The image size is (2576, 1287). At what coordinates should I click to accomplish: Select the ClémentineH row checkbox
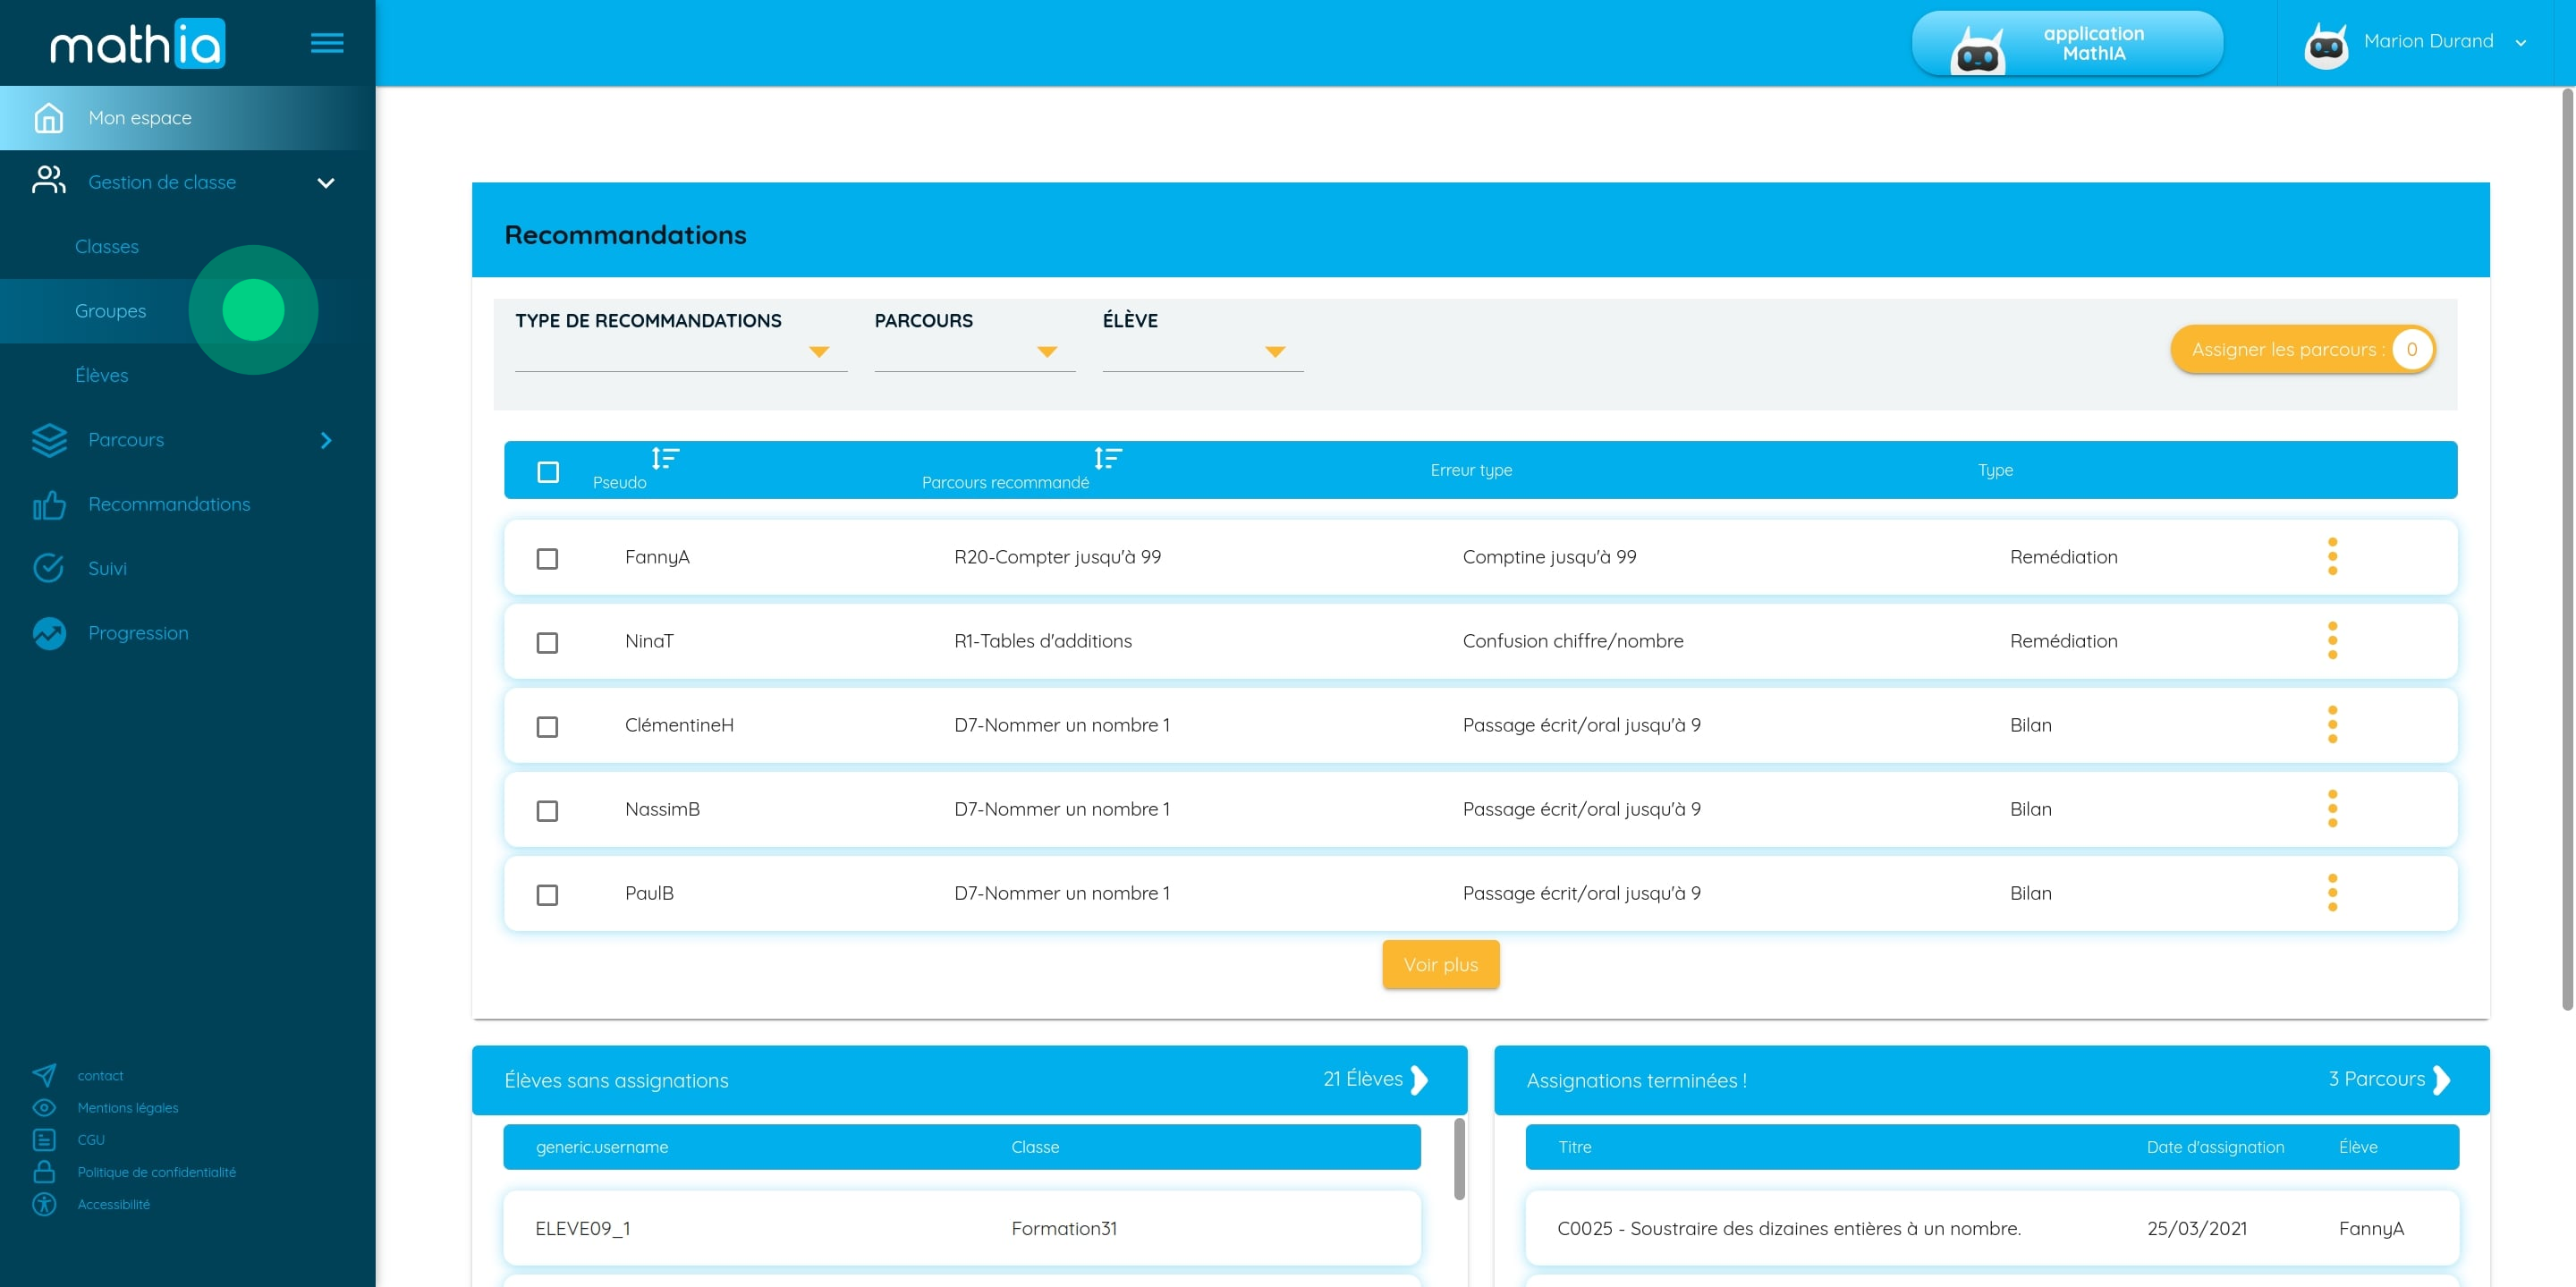click(547, 727)
